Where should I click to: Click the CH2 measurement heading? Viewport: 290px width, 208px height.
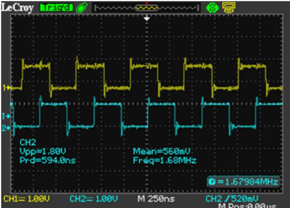(28, 143)
